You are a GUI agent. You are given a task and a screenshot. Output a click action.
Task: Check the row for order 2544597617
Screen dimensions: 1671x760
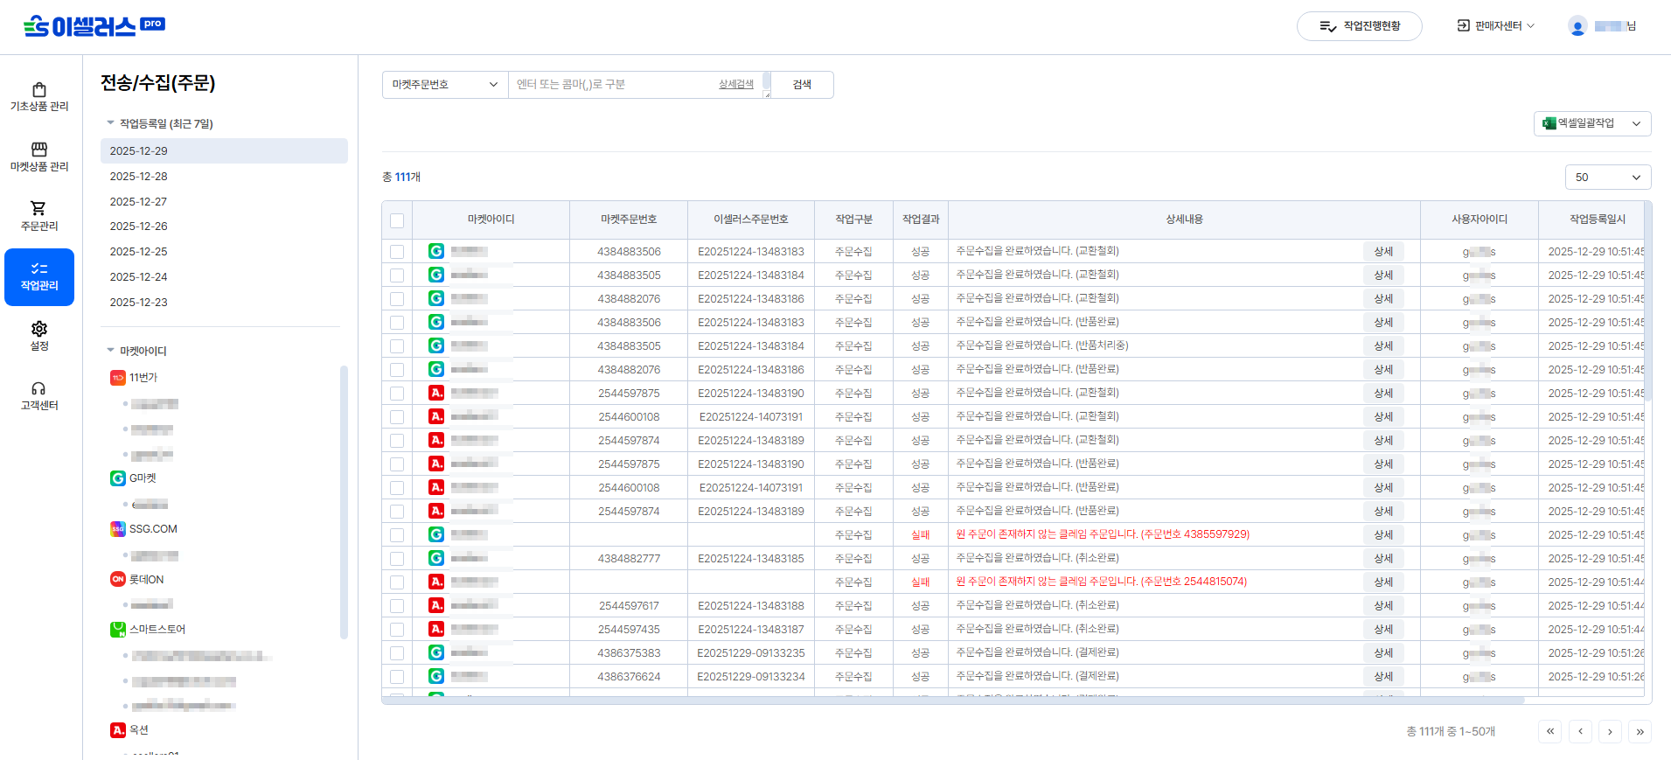point(397,606)
